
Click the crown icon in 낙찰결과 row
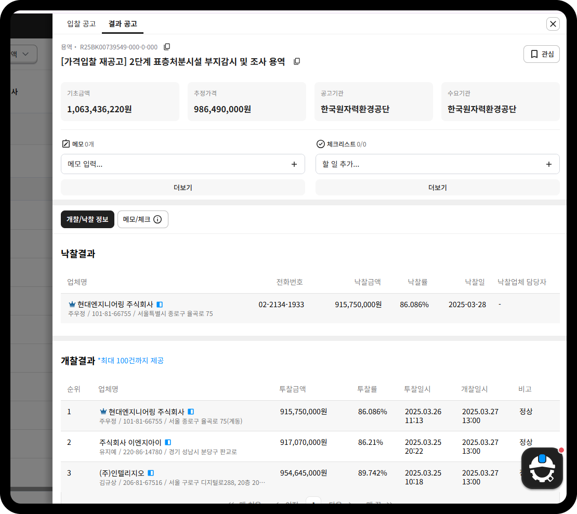click(x=72, y=304)
